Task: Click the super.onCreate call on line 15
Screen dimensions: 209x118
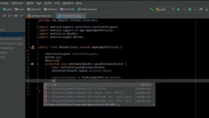Action: pyautogui.click(x=79, y=67)
